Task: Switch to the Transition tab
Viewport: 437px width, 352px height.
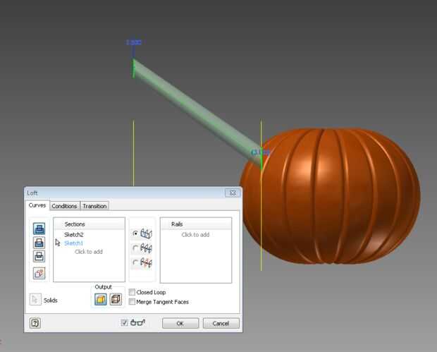Action: pos(94,206)
